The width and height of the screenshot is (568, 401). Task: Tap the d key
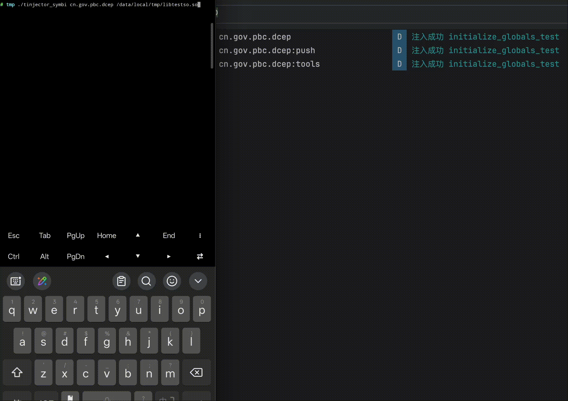point(65,341)
